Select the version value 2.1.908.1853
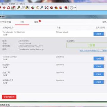 (24, 41)
